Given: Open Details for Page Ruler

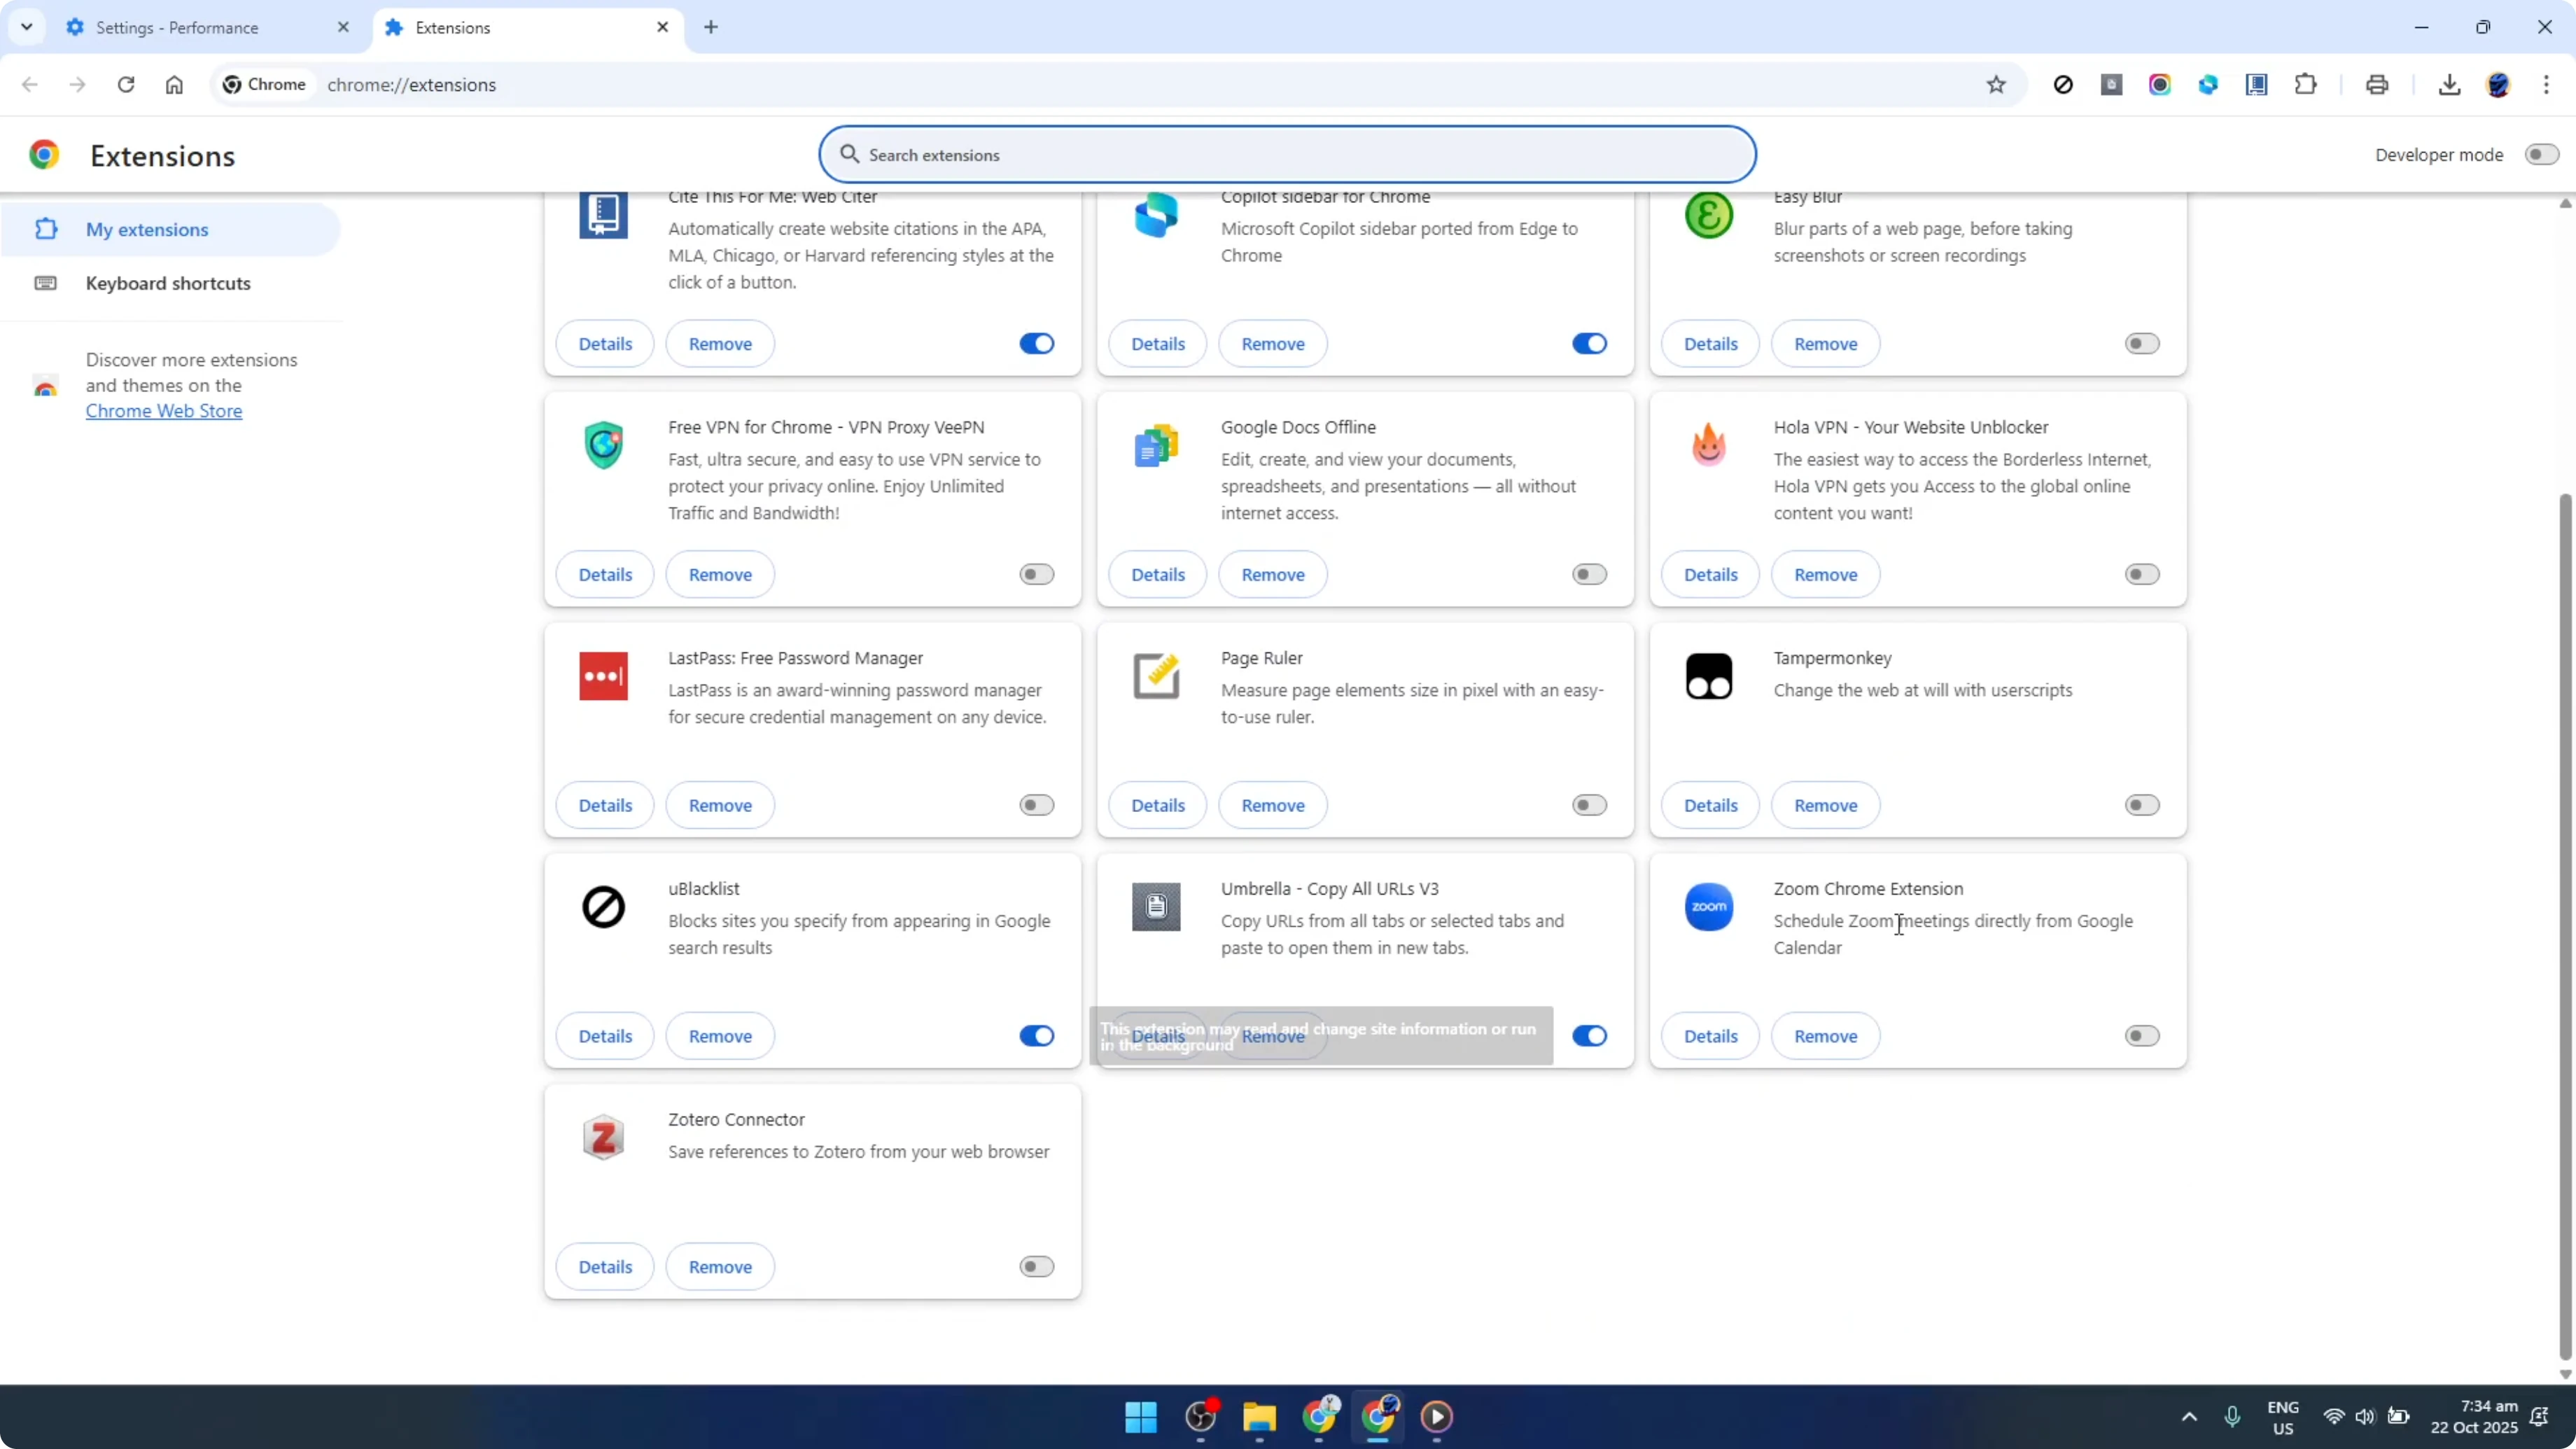Looking at the screenshot, I should pyautogui.click(x=1157, y=806).
